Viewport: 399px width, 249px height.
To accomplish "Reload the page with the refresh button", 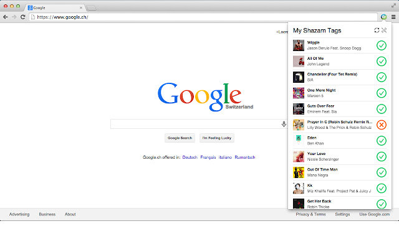I will click(22, 17).
